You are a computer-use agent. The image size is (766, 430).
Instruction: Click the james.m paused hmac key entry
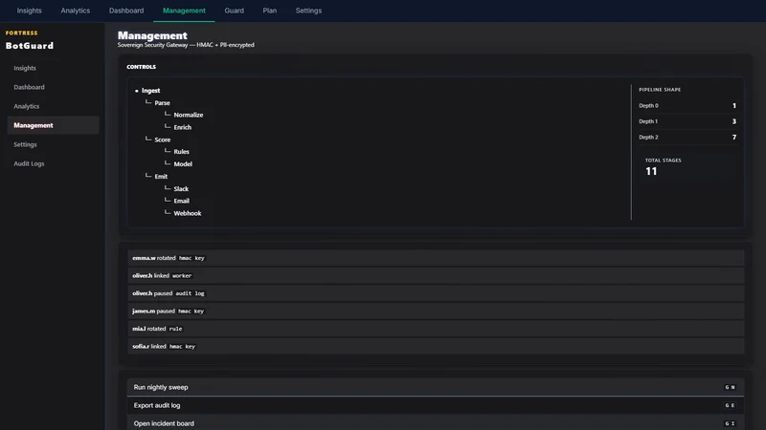click(x=436, y=312)
